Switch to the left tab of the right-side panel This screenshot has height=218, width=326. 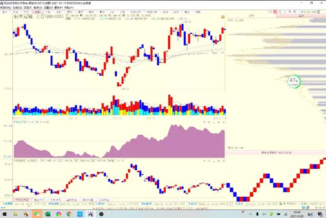pos(251,16)
